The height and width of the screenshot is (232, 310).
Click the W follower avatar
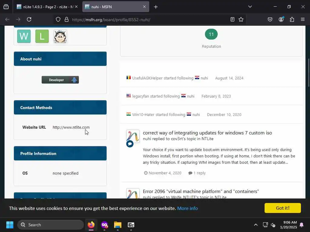[x=24, y=36]
